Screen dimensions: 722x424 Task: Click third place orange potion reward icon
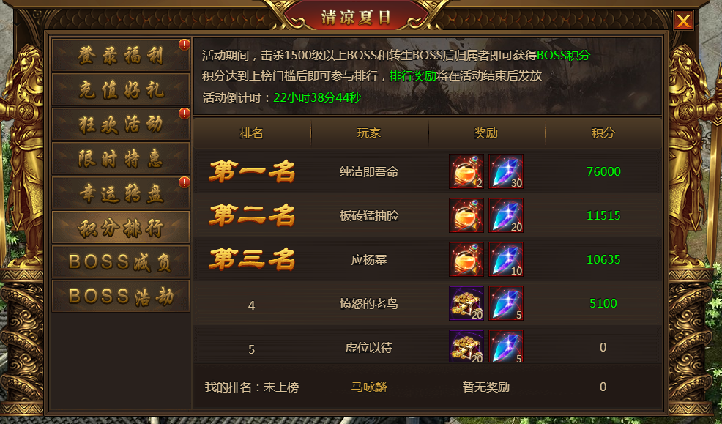point(466,259)
